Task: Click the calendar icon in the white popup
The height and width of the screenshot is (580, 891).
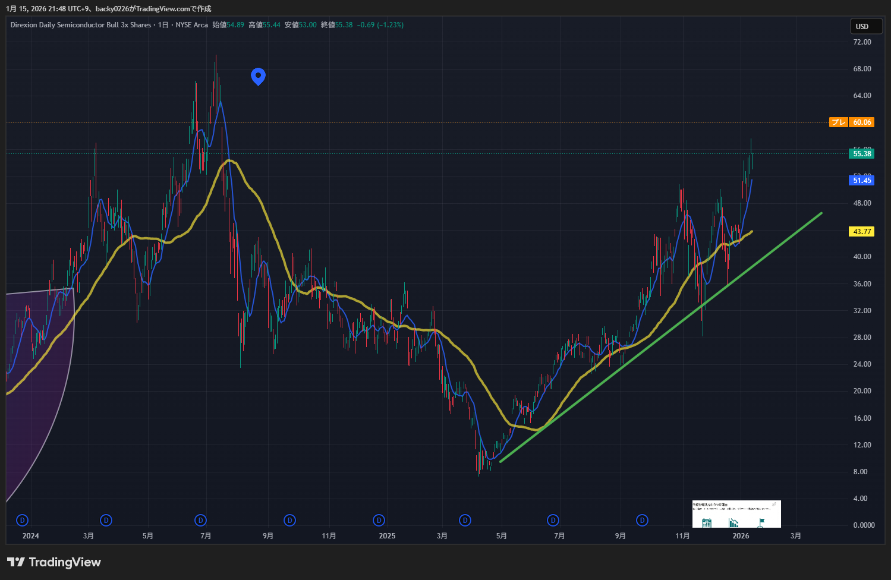Action: (x=707, y=523)
